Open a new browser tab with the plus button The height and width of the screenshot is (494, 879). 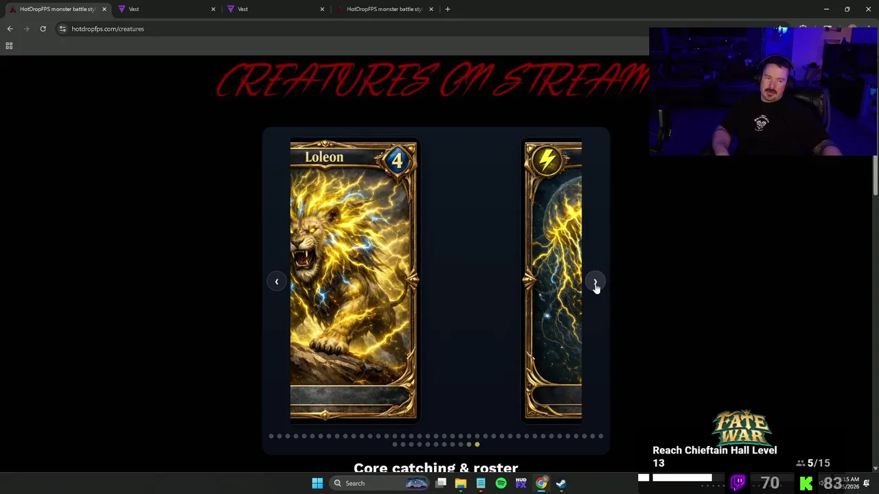point(448,9)
